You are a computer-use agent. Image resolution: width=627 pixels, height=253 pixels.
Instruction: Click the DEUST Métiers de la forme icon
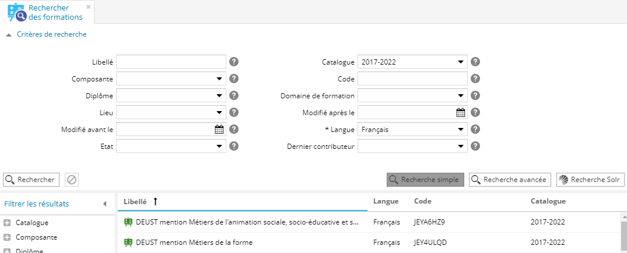tap(128, 243)
